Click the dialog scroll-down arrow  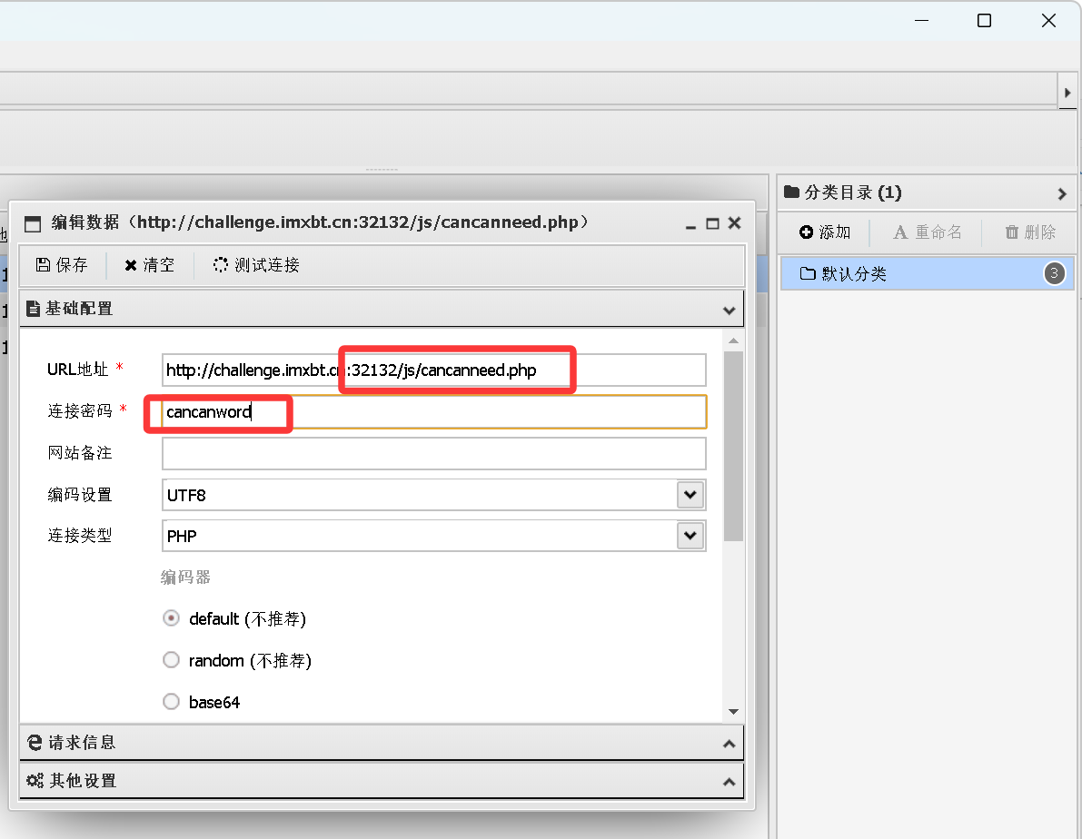coord(733,711)
